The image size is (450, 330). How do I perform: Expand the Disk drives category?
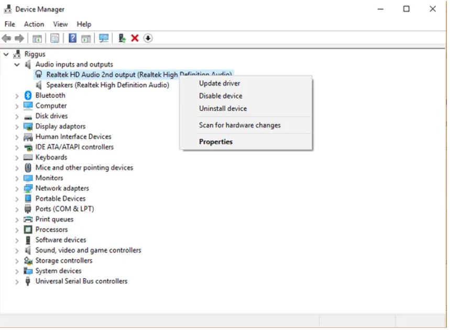click(17, 116)
